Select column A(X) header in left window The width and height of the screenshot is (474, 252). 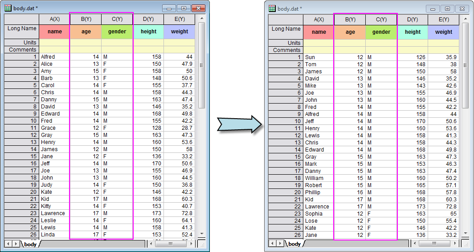click(55, 19)
